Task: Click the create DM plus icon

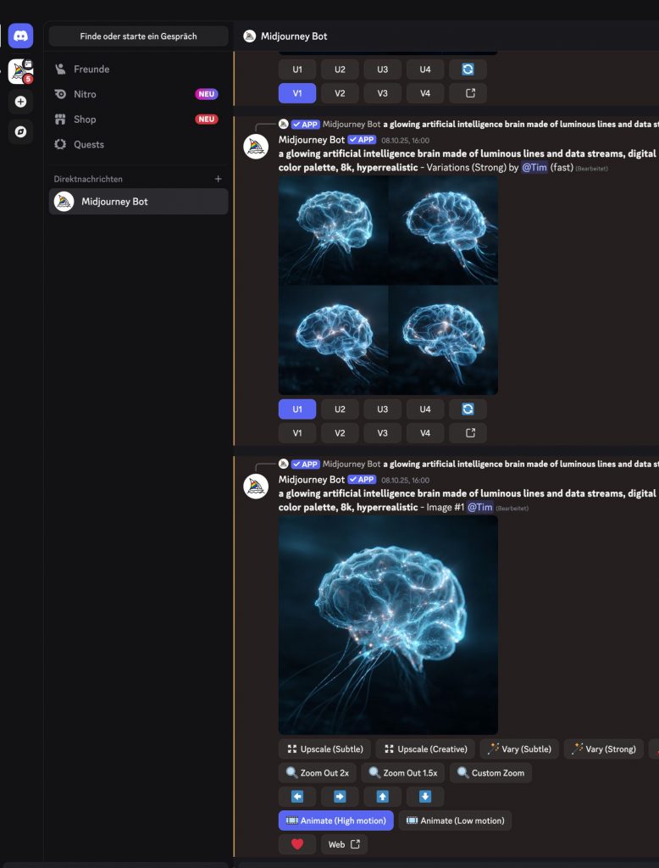Action: tap(218, 179)
